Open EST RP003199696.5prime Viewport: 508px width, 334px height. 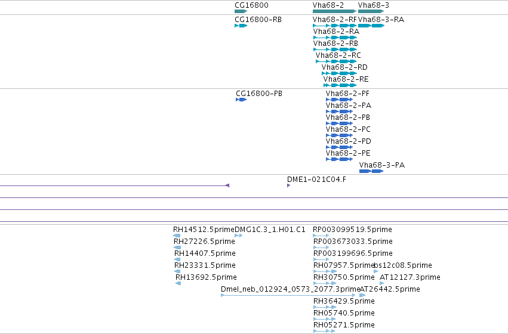(353, 253)
